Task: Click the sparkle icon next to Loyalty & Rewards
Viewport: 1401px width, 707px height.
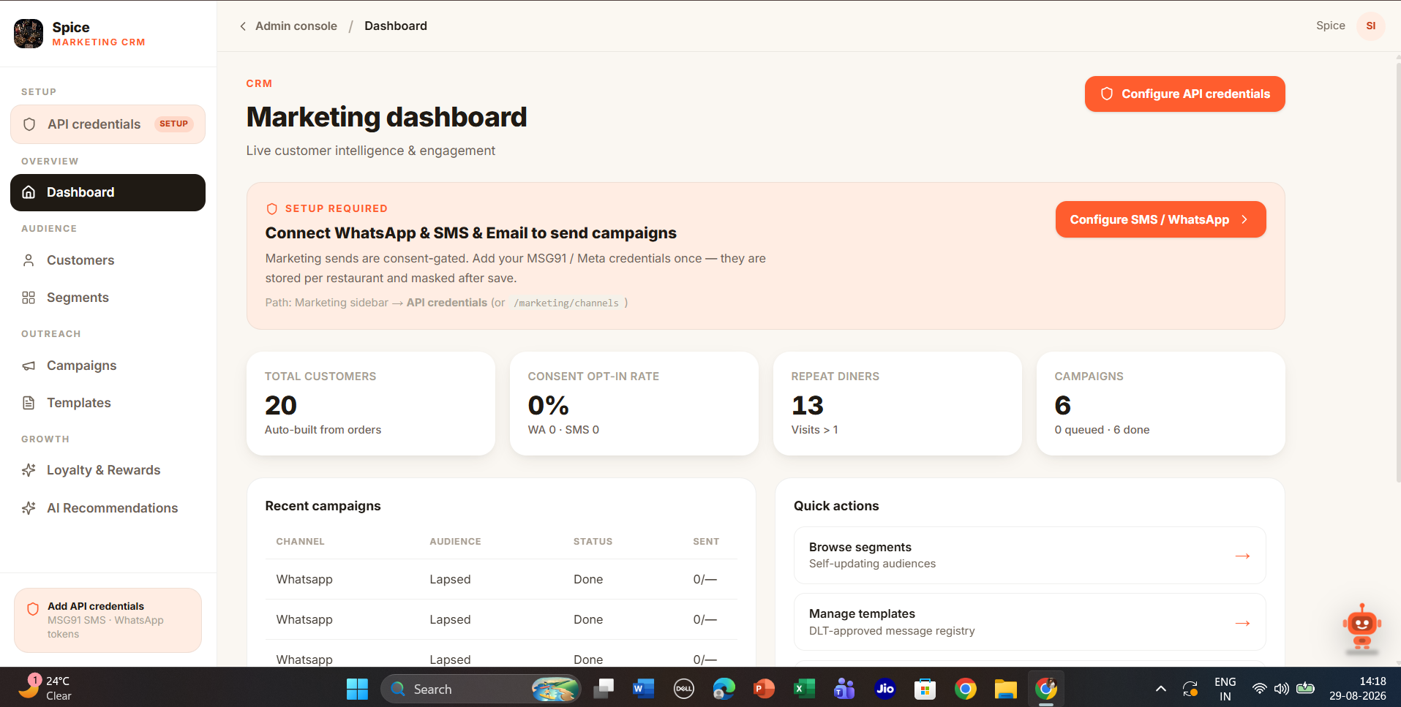Action: point(29,470)
